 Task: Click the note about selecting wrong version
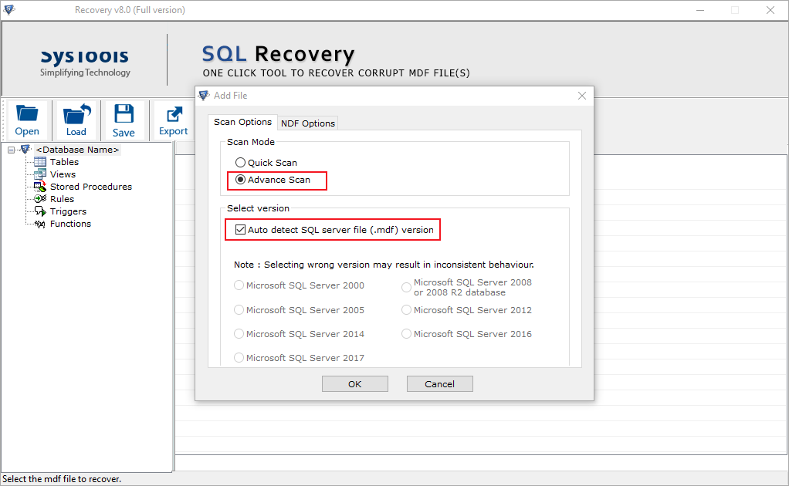click(384, 265)
